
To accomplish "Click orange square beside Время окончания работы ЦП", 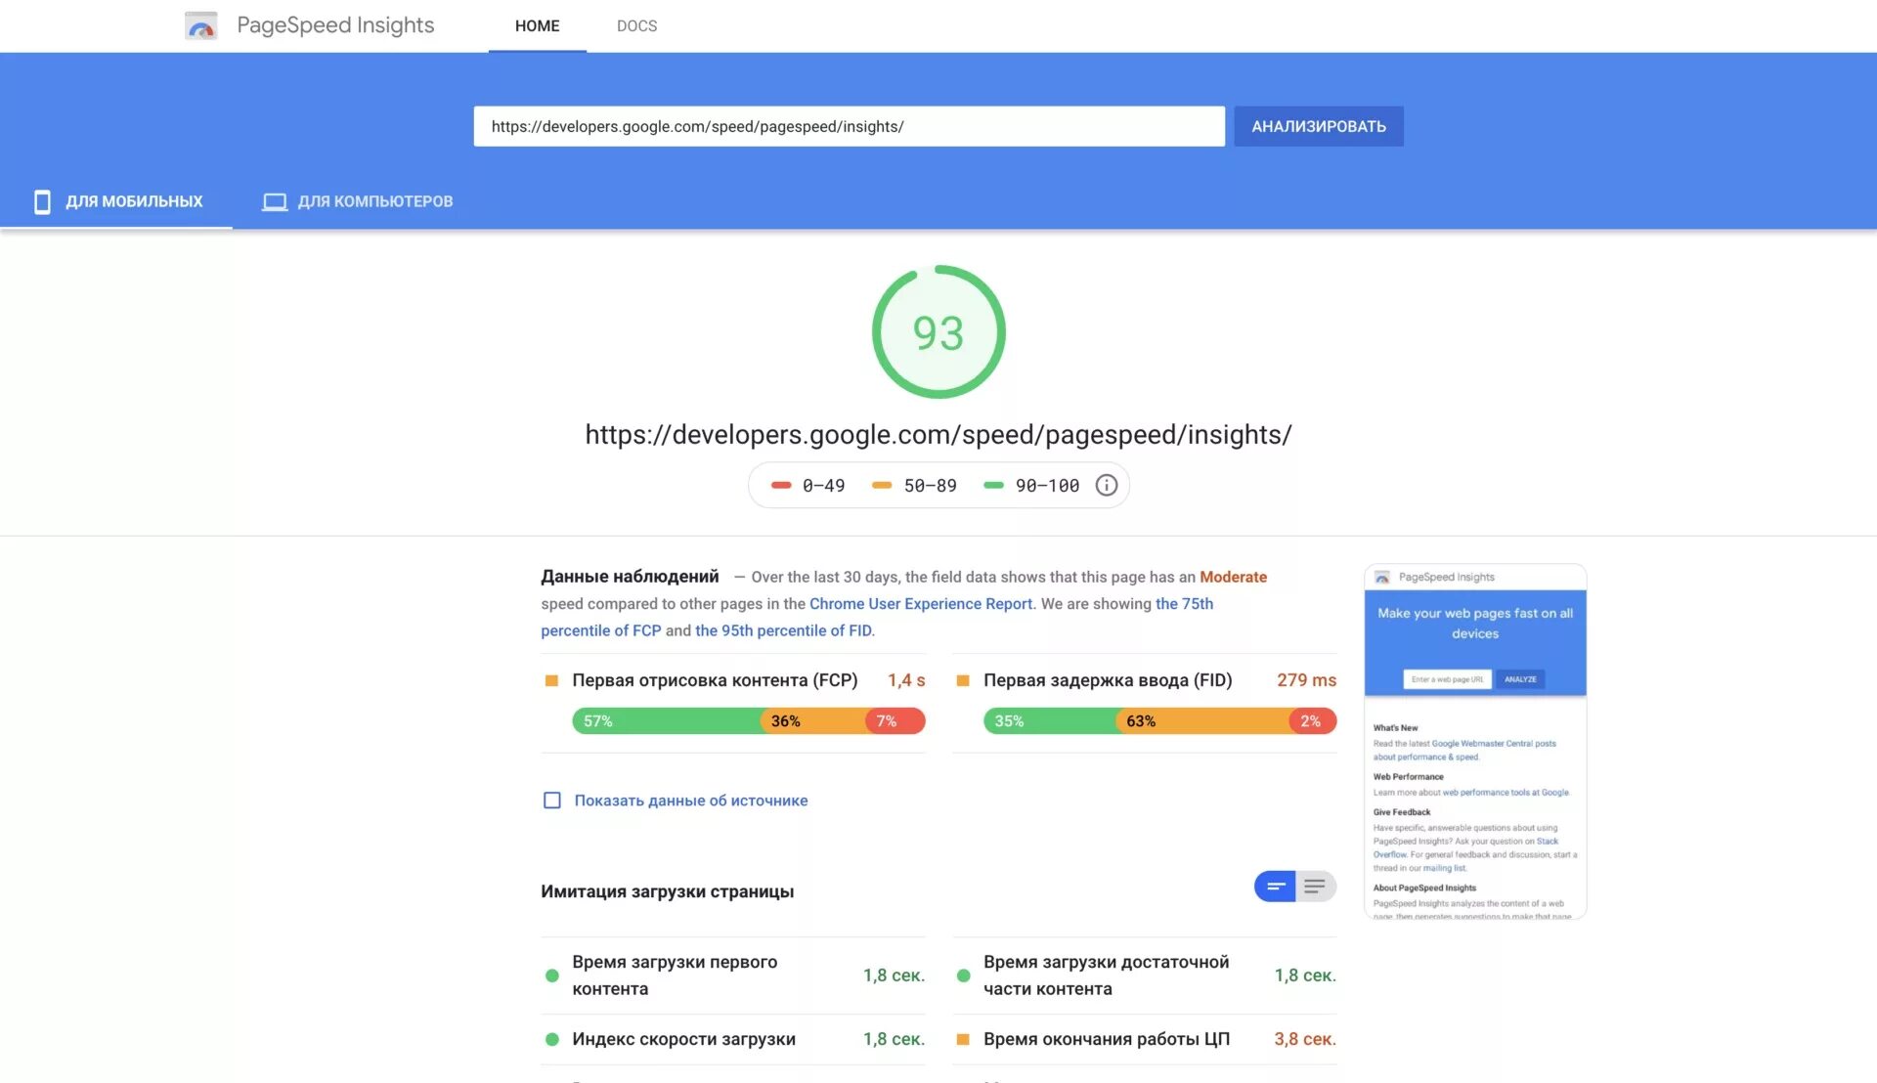I will (963, 1039).
